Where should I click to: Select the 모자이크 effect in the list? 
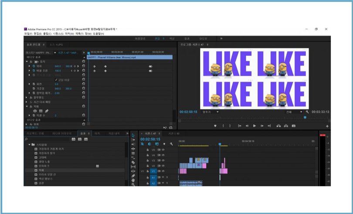44,166
